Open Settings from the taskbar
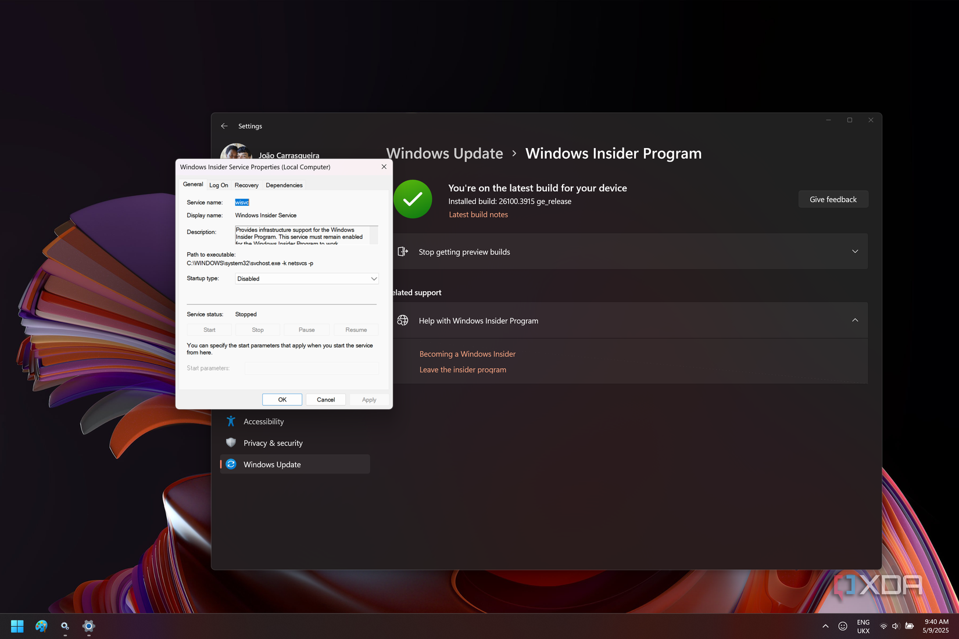The height and width of the screenshot is (639, 959). click(x=88, y=626)
